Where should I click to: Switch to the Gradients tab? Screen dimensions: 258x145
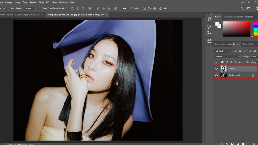tap(239, 17)
